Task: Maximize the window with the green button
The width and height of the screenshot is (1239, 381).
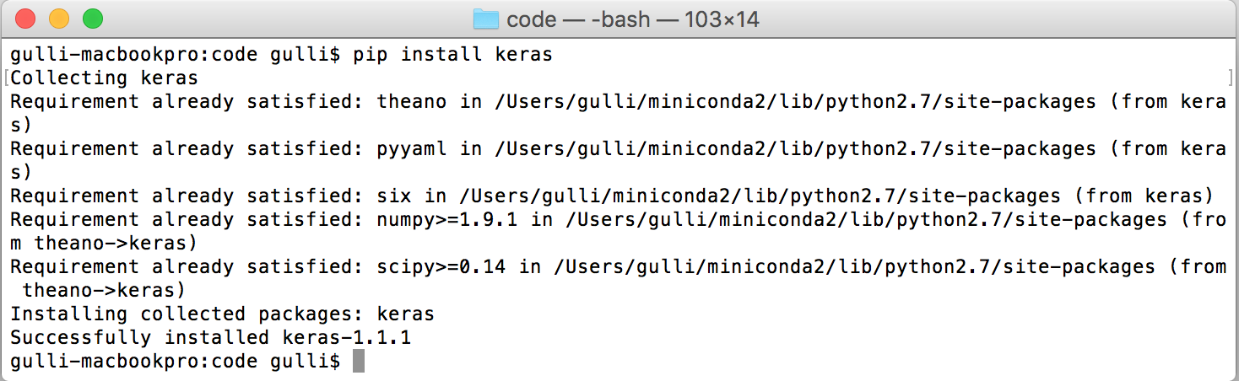Action: click(x=92, y=19)
